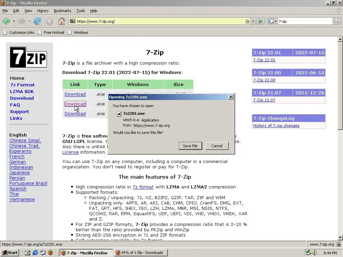This screenshot has width=343, height=257.
Task: Click the magnifier search button
Action: point(336,21)
